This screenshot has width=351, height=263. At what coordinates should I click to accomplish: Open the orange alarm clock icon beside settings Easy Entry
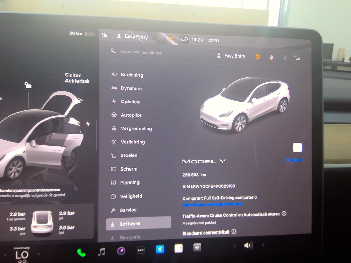click(258, 57)
